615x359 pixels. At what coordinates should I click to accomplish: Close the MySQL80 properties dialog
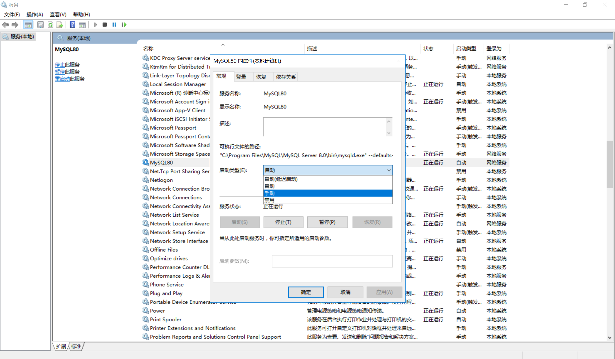click(x=398, y=61)
